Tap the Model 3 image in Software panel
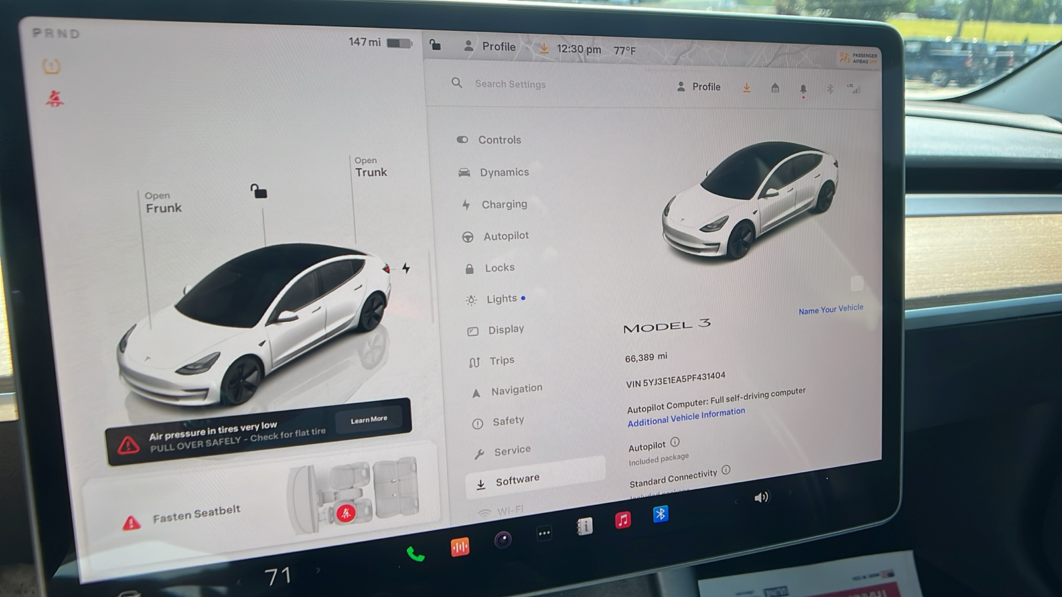Viewport: 1062px width, 597px height. [750, 201]
